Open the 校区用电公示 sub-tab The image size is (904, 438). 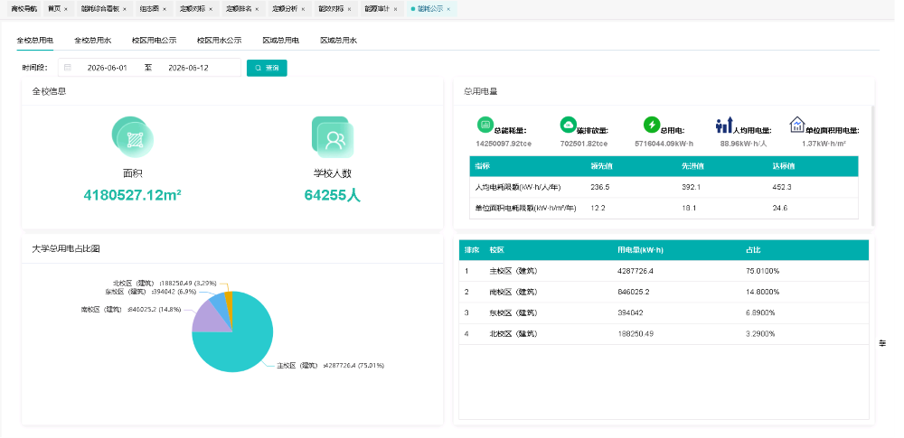tap(154, 41)
